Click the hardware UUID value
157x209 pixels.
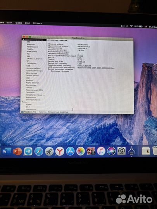point(96,68)
